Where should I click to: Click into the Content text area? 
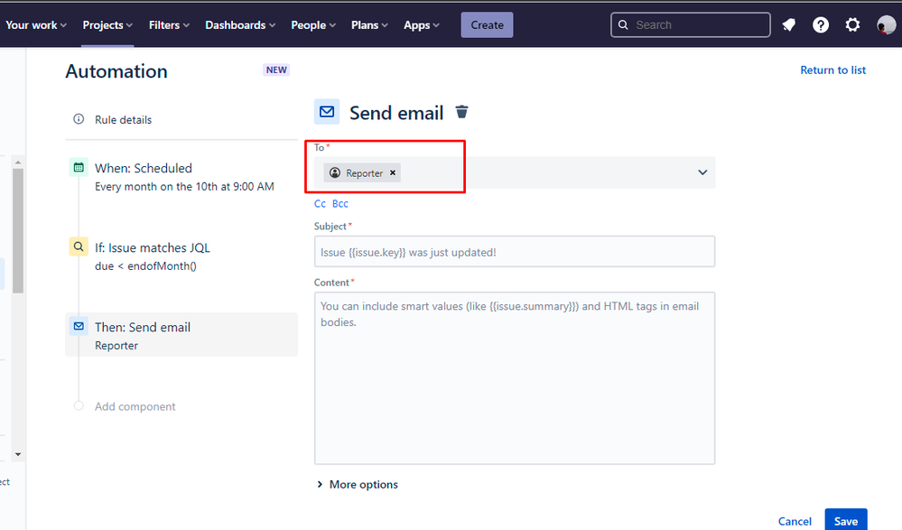pos(515,378)
